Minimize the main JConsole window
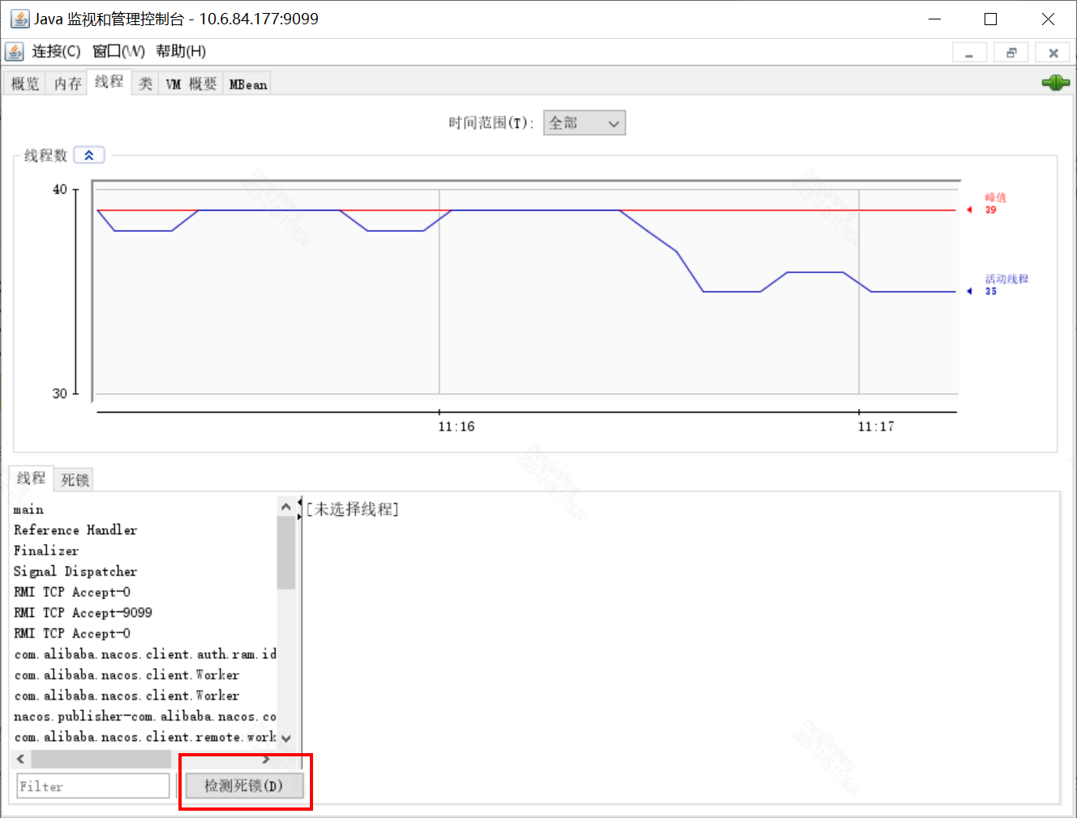This screenshot has width=1077, height=818. [x=934, y=19]
